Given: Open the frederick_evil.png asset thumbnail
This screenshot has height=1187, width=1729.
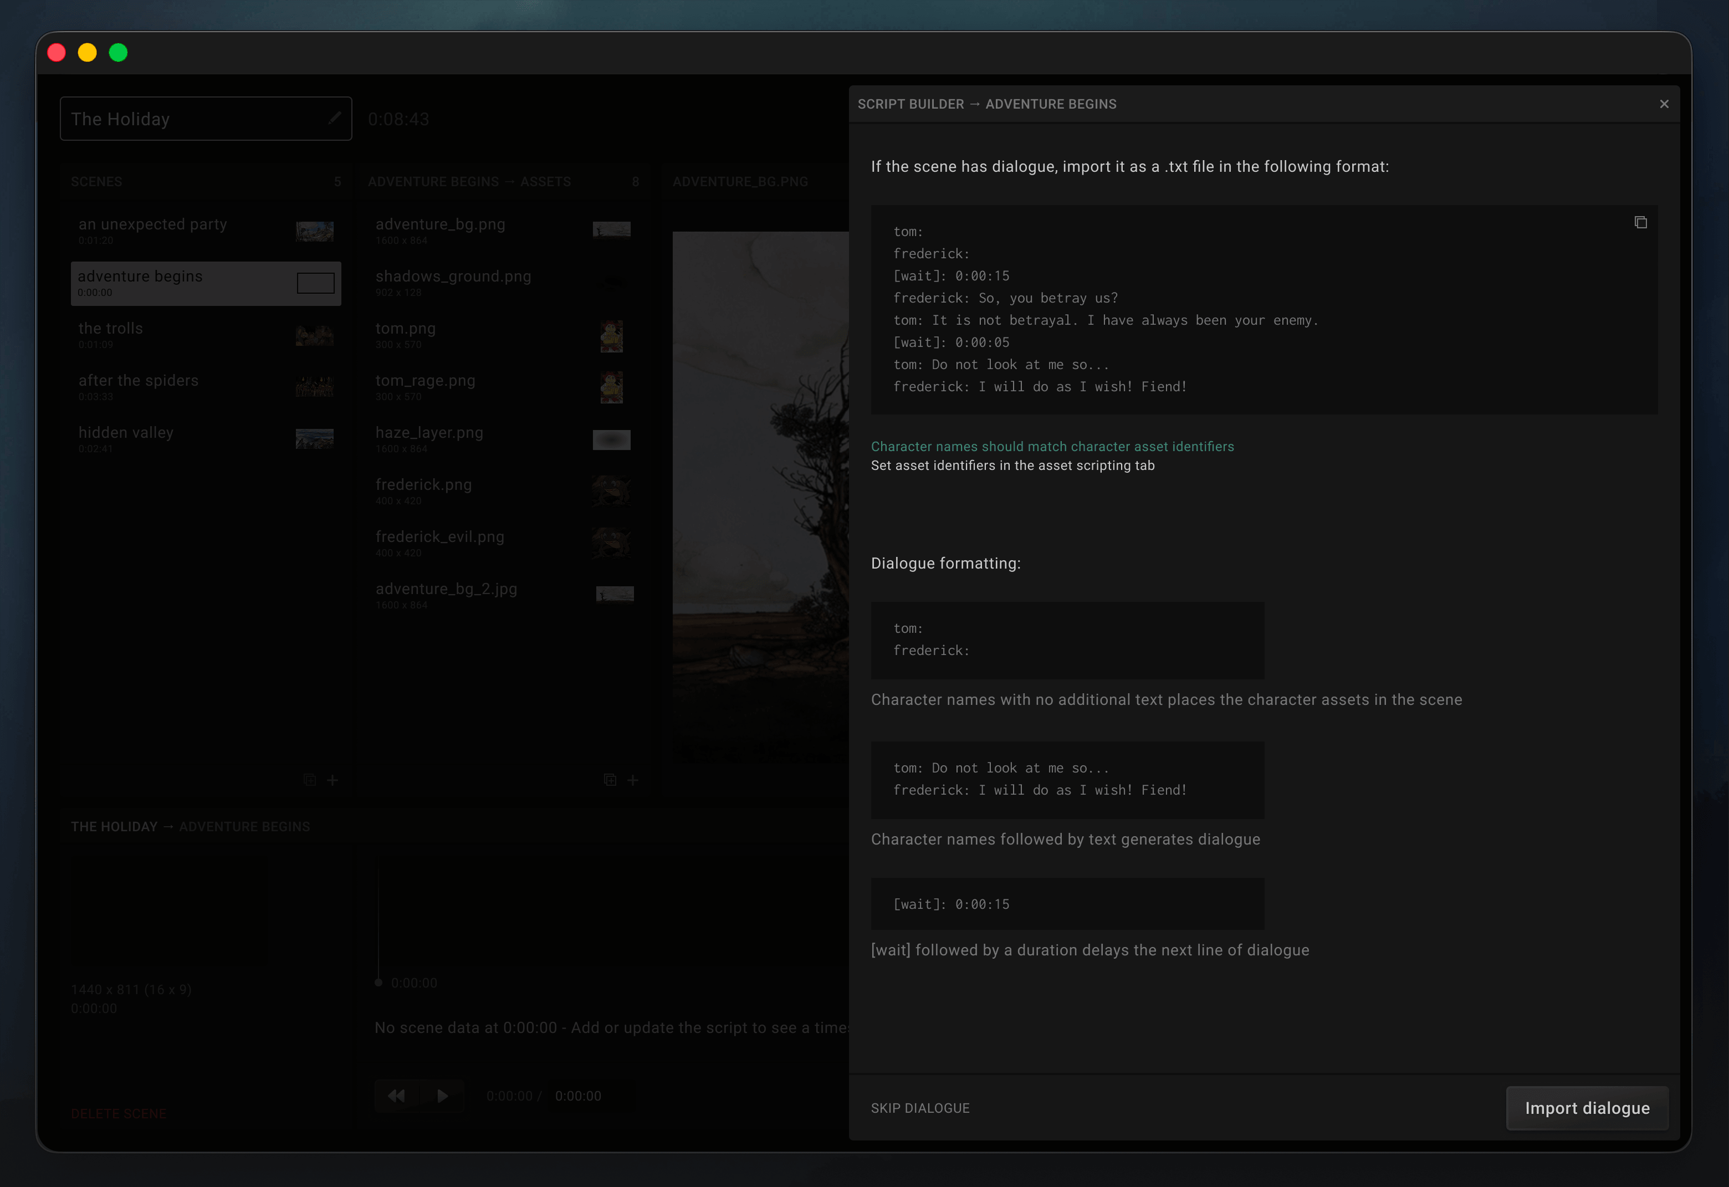Looking at the screenshot, I should [612, 543].
